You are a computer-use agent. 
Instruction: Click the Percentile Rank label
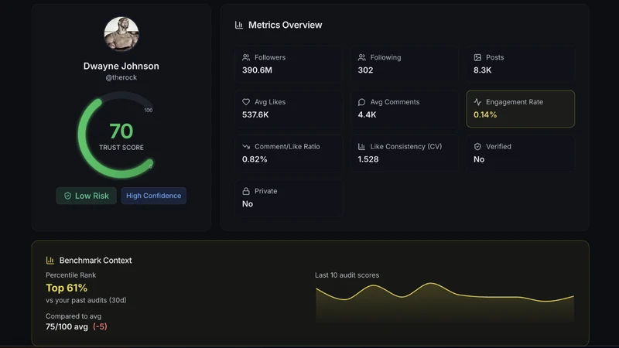[x=70, y=275]
